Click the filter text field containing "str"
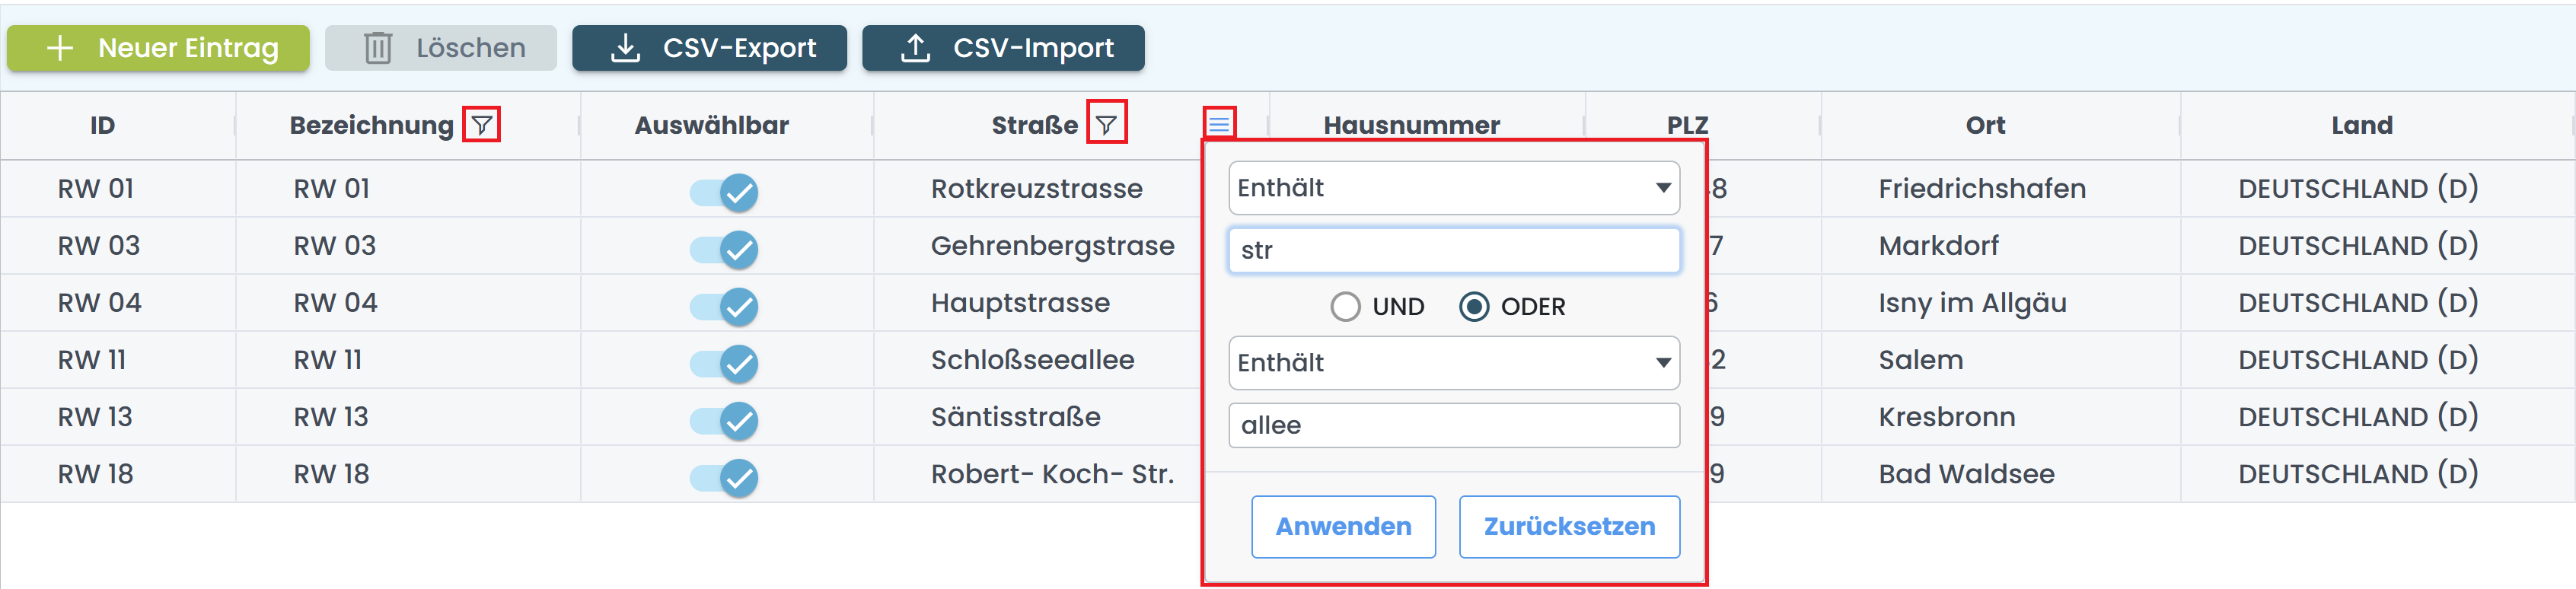Viewport: 2576px width, 589px height. [1453, 250]
